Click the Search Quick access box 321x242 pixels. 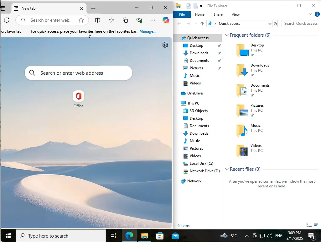click(301, 24)
